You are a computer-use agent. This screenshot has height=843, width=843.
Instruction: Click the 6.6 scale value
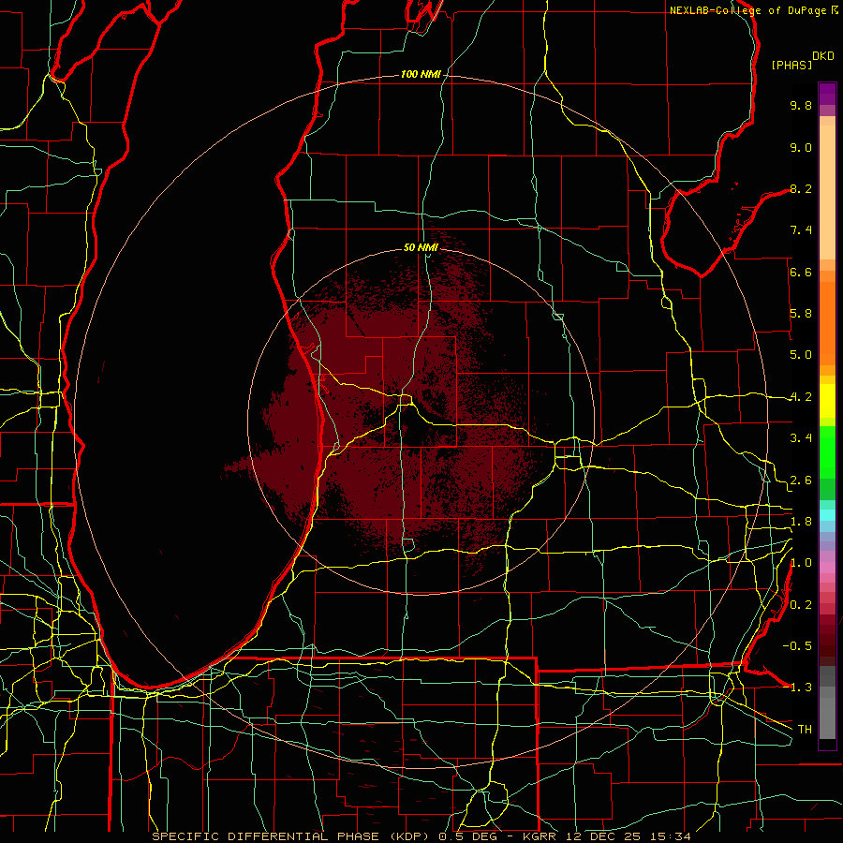pyautogui.click(x=801, y=272)
